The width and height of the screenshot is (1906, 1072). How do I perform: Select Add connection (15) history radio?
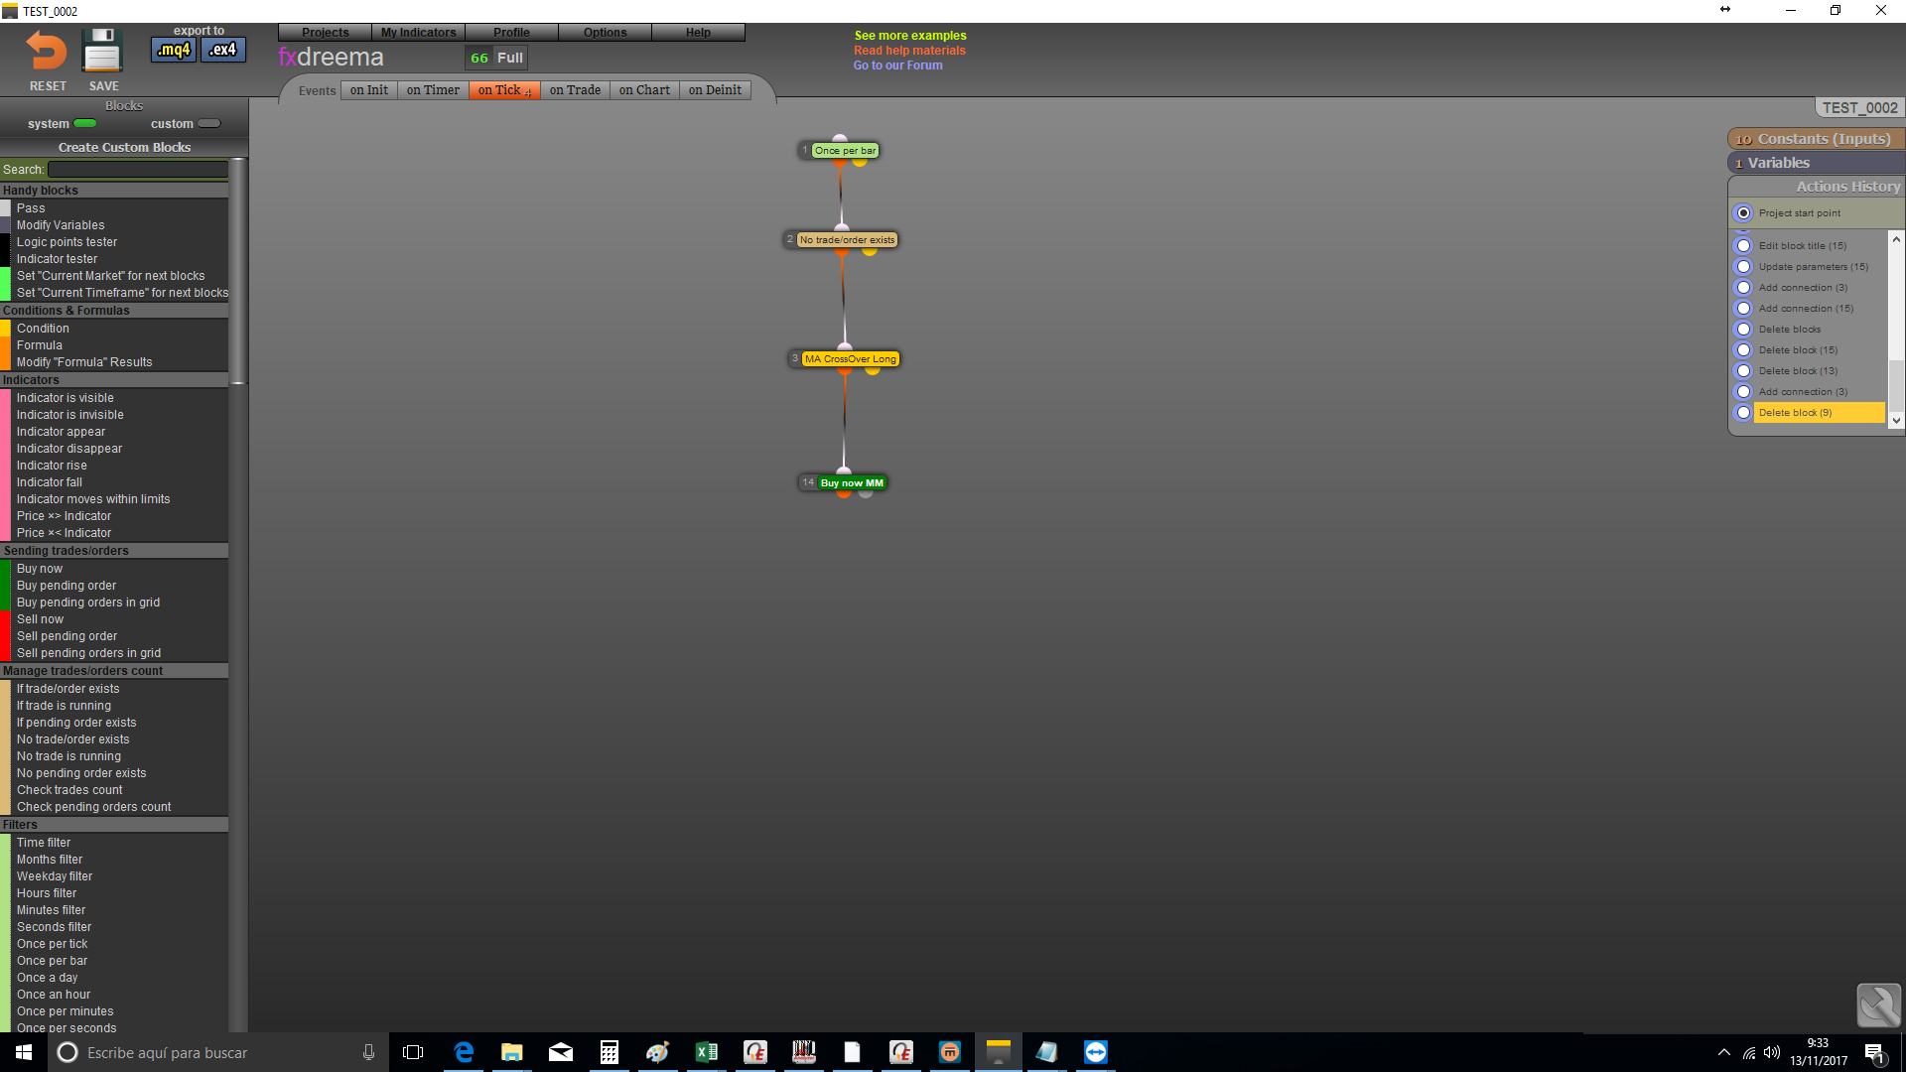tap(1743, 309)
